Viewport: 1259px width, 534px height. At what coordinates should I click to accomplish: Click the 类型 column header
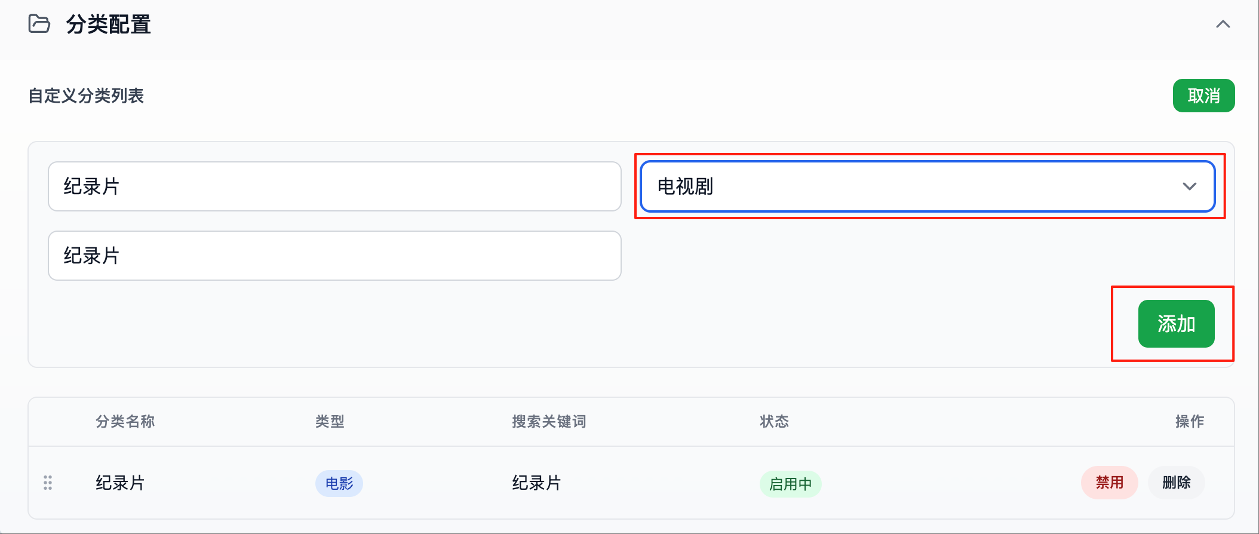330,422
